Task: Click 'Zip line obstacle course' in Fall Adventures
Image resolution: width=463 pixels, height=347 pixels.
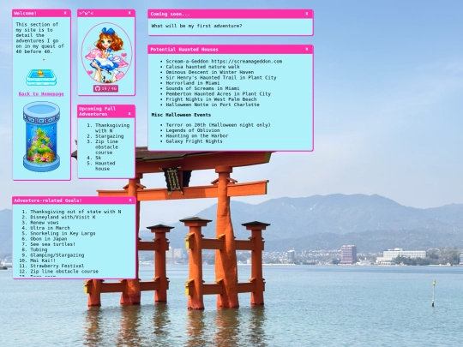Action: pos(106,147)
